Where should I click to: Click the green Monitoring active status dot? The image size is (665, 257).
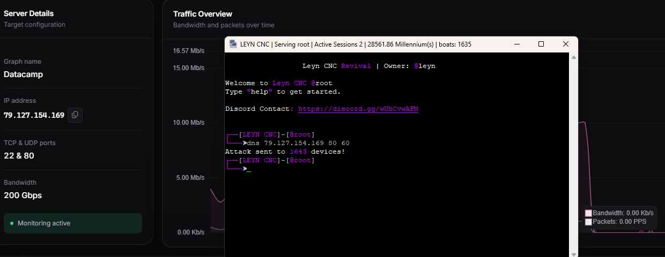(12, 223)
